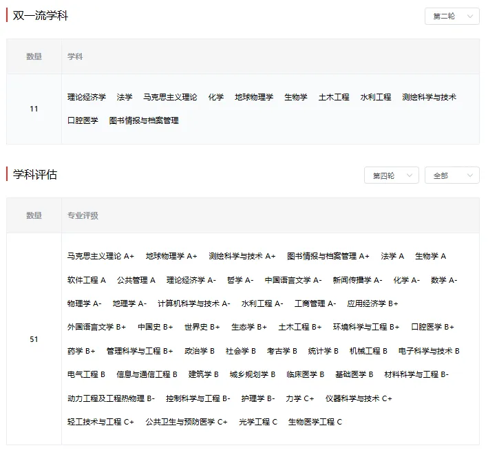Select 地理学 A- rating
This screenshot has width=488, height=450.
point(129,303)
